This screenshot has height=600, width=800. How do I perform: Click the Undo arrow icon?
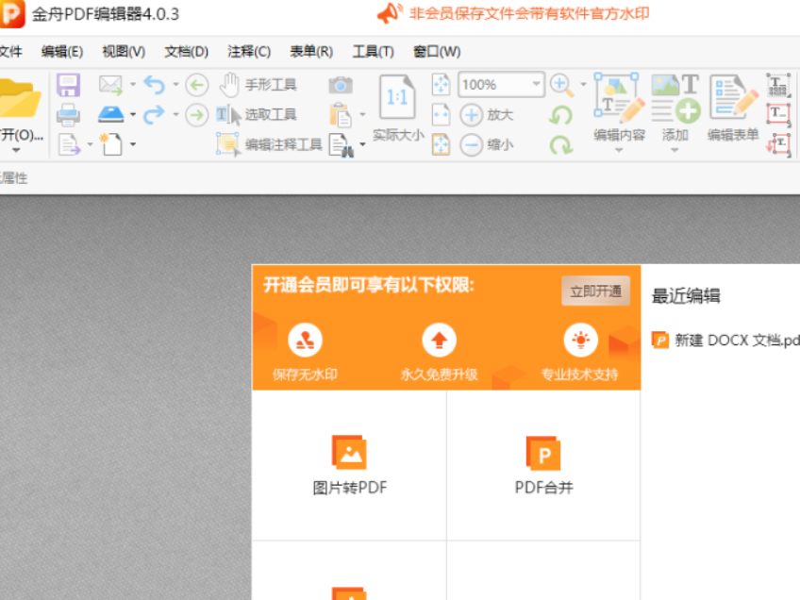[x=154, y=85]
